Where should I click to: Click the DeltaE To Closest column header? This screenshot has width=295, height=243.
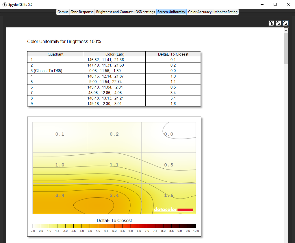tap(173, 54)
